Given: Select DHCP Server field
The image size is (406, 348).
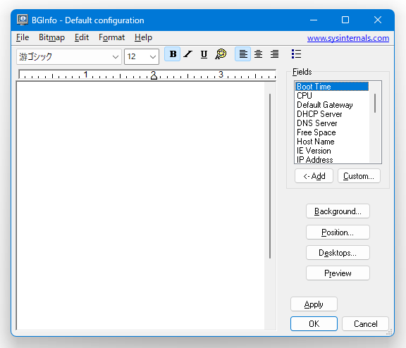Looking at the screenshot, I should coord(332,114).
